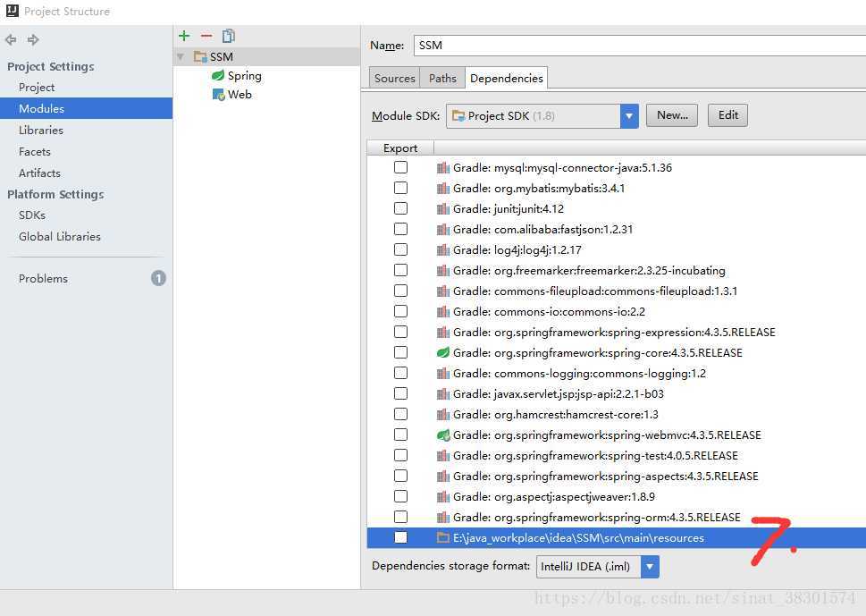Check export box for jsp-api 2.2.1-b03
Viewport: 866px width, 616px height.
[x=401, y=393]
